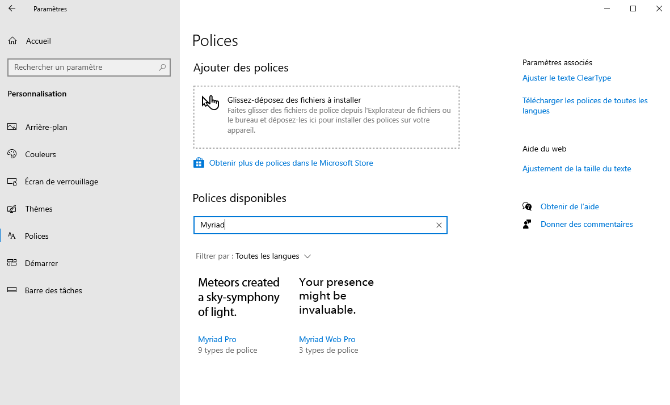Click the Polices font icon in the sidebar
The height and width of the screenshot is (405, 670).
click(x=12, y=236)
